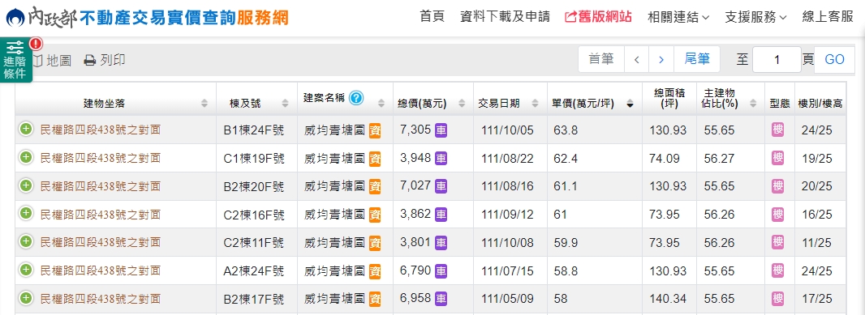Go to the next page arrow
Screen dimensions: 865x315
point(661,59)
